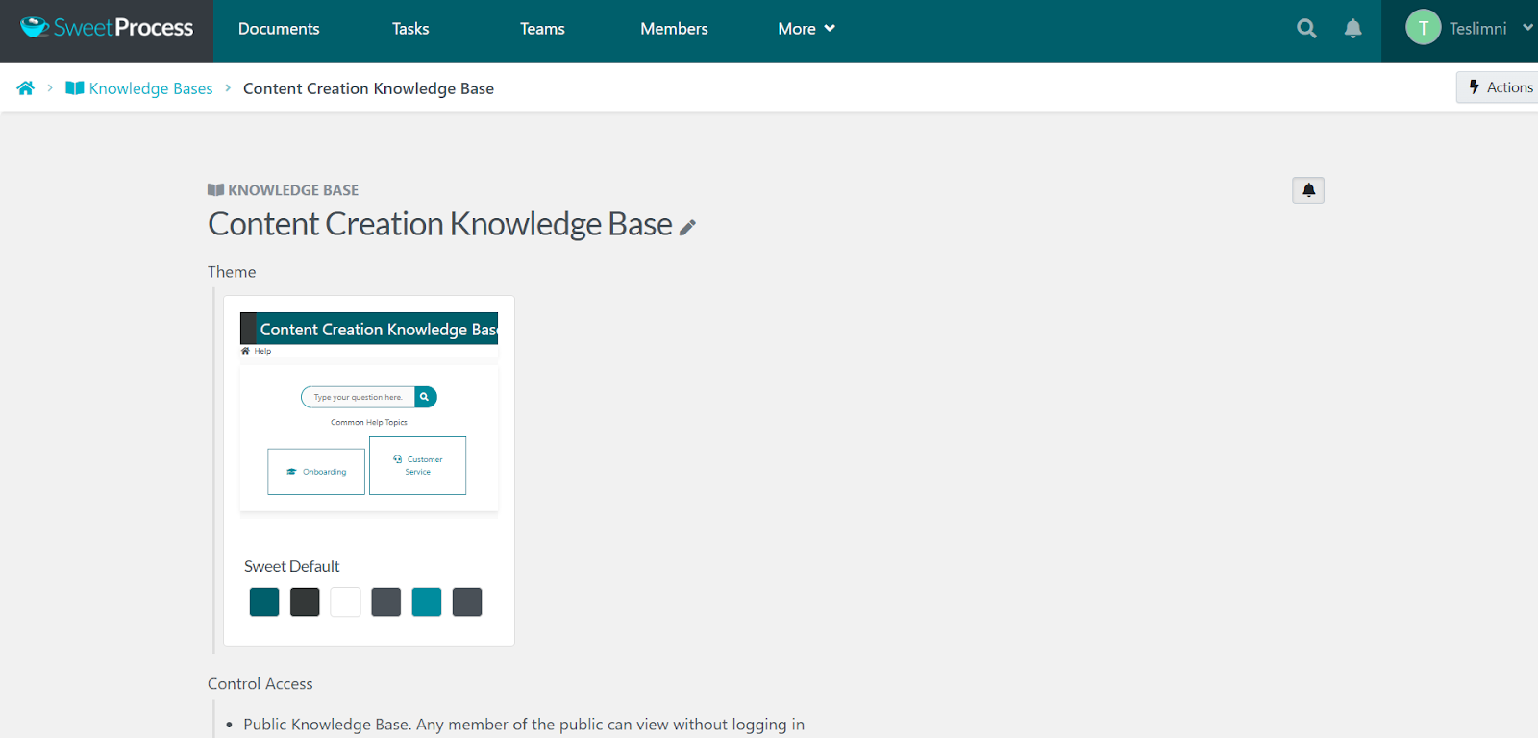Open the Tasks menu item
The width and height of the screenshot is (1538, 738).
pyautogui.click(x=410, y=29)
